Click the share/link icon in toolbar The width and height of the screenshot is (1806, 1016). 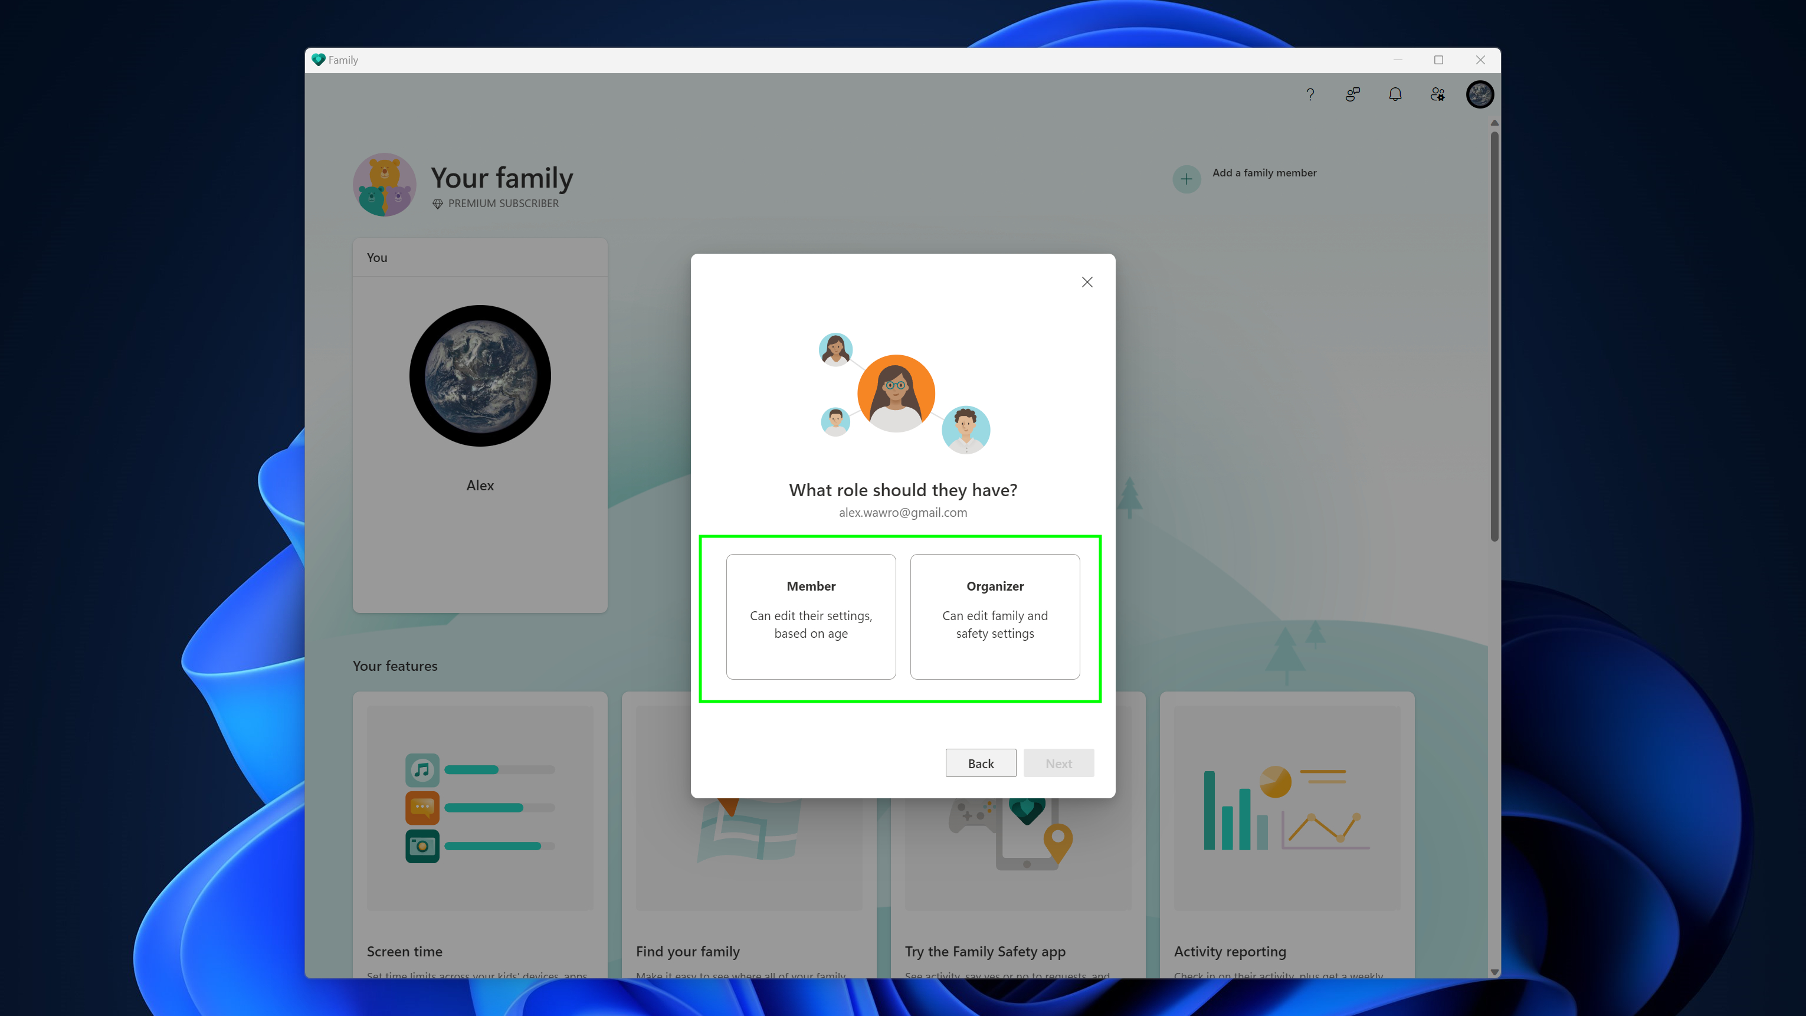point(1353,94)
